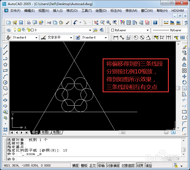Open the 文字水平 dimension style dropdown

tap(71, 38)
